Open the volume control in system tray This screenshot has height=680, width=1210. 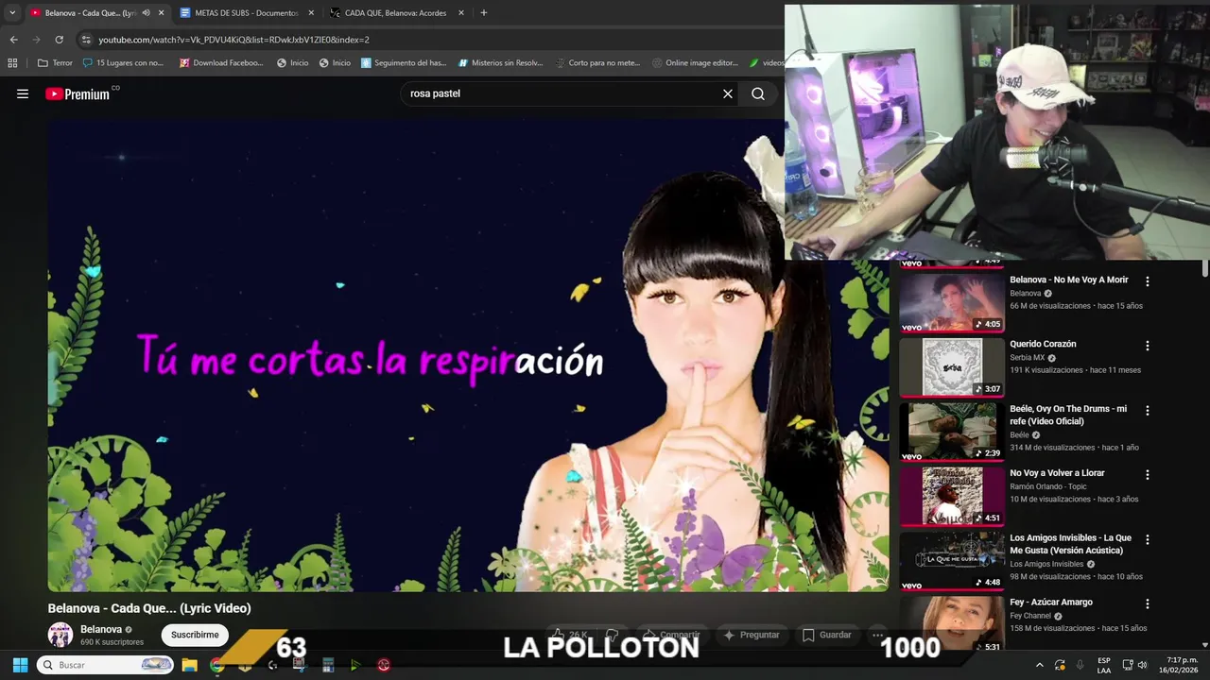point(1142,665)
